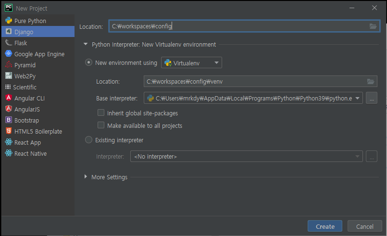The height and width of the screenshot is (236, 387).
Task: Click the More Settings label
Action: 109,177
